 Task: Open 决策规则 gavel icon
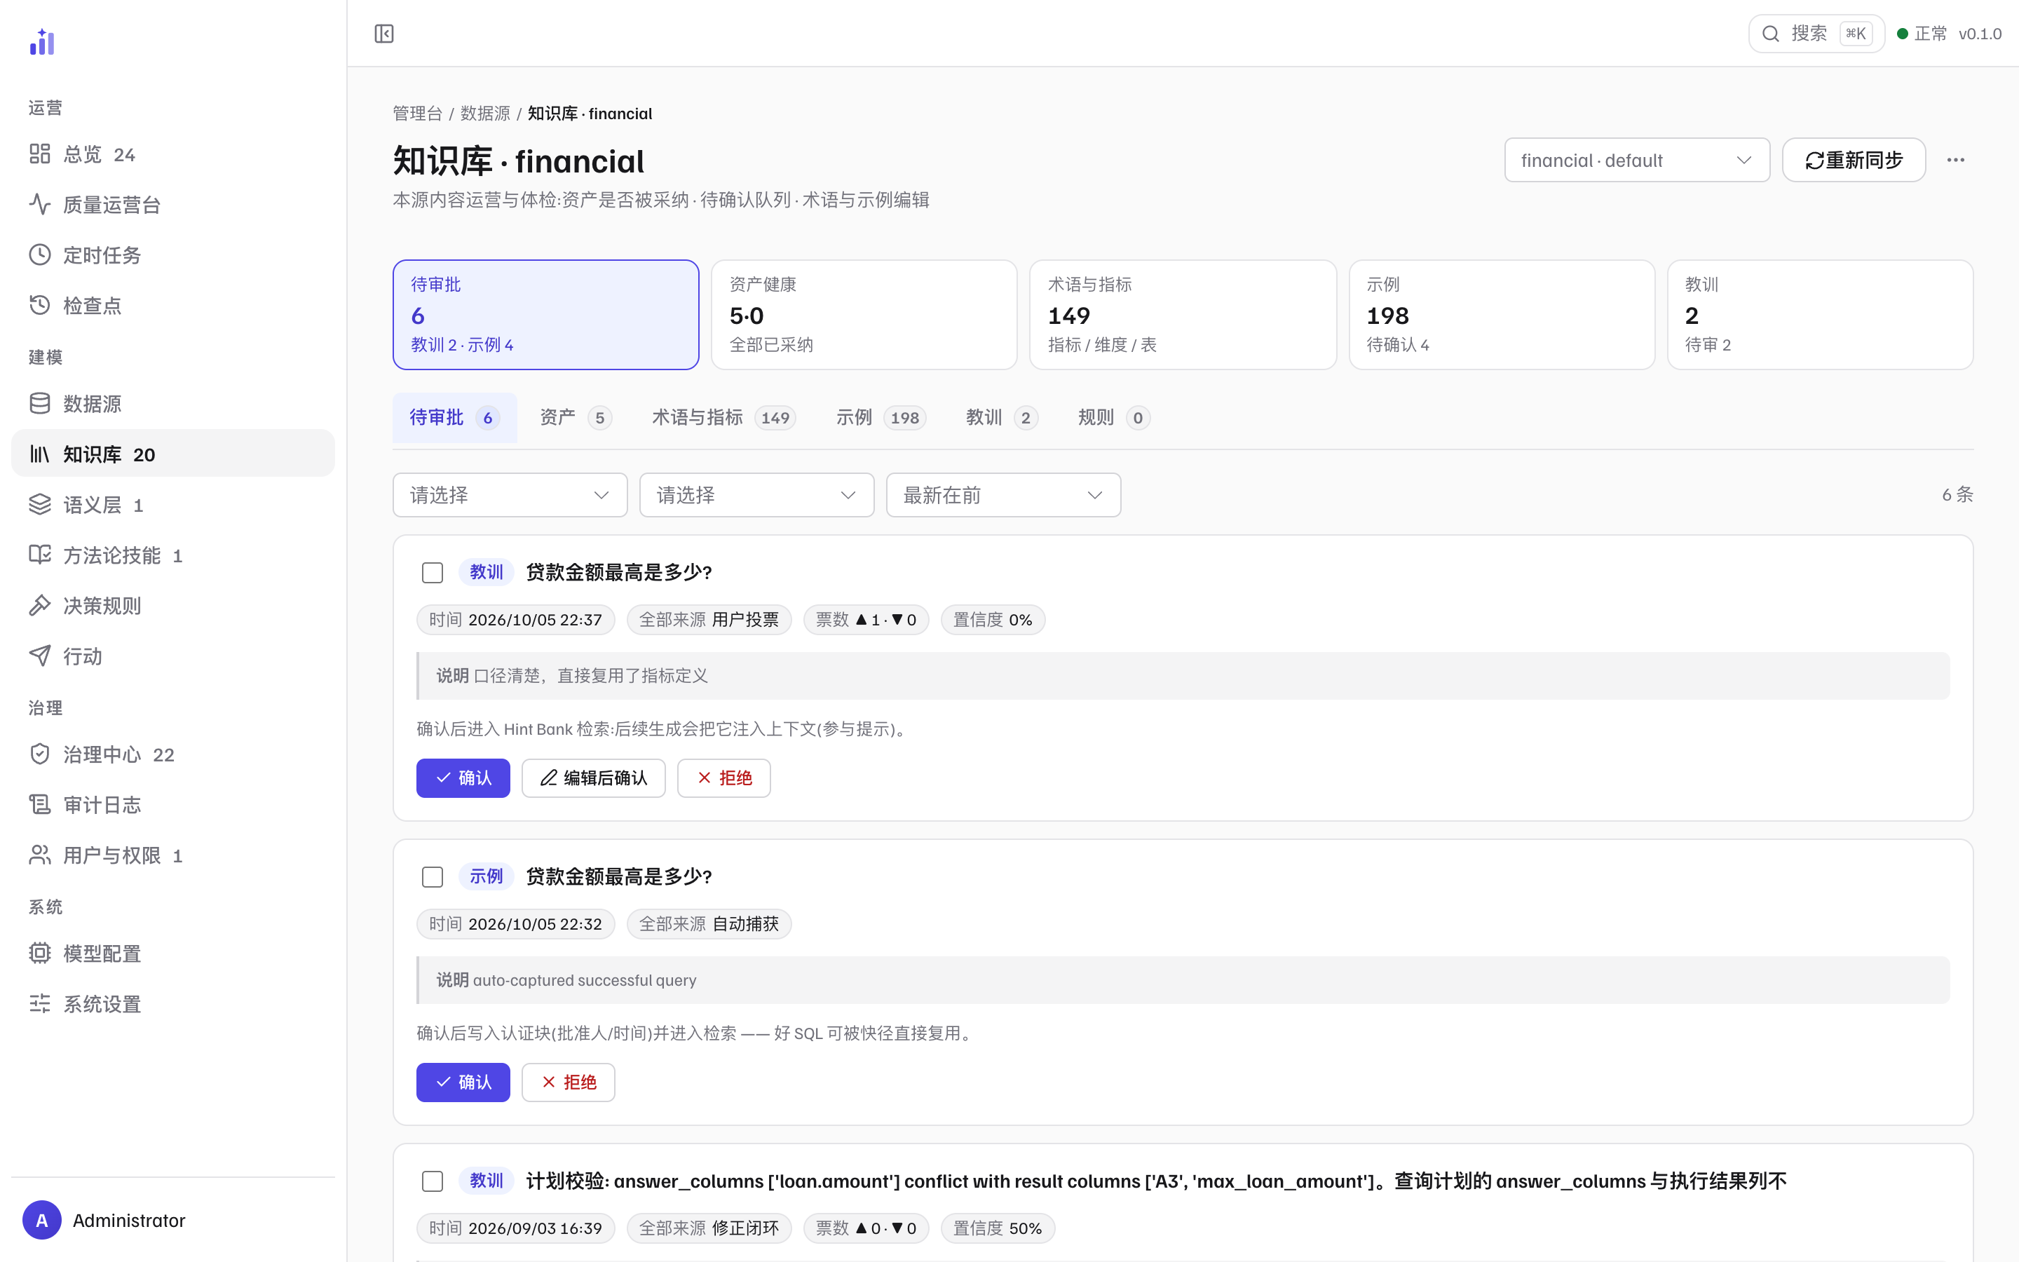[40, 605]
